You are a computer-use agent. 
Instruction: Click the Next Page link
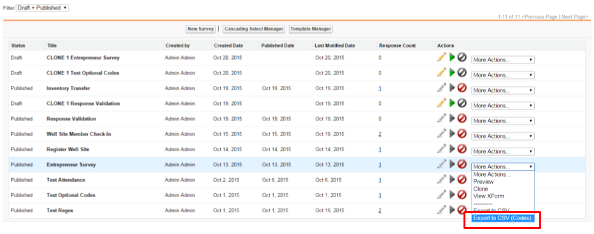point(574,17)
